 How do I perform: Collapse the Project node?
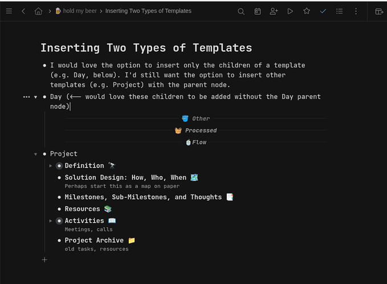pyautogui.click(x=35, y=154)
